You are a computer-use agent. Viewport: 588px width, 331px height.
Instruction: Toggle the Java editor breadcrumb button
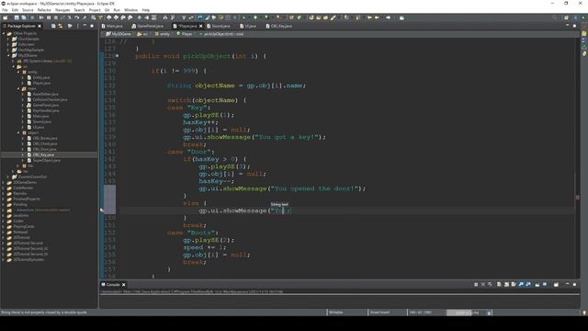tap(200, 17)
